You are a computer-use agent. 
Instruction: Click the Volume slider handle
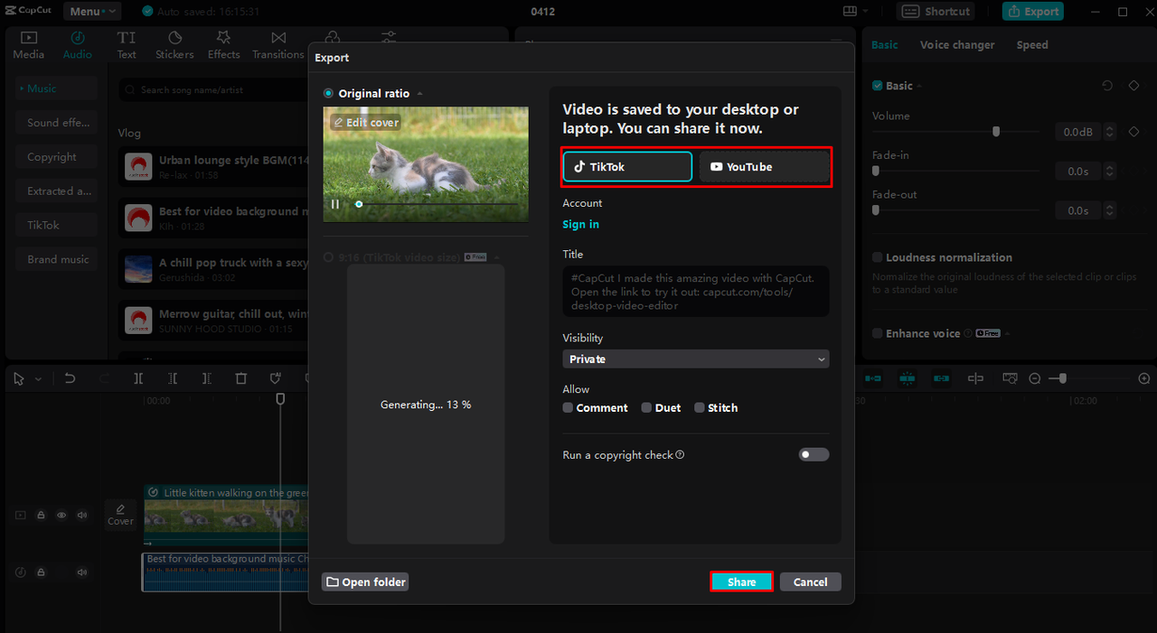point(996,132)
